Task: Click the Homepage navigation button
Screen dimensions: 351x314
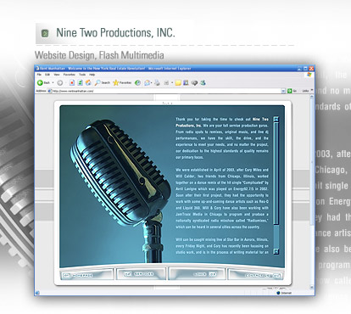Action: (86, 275)
